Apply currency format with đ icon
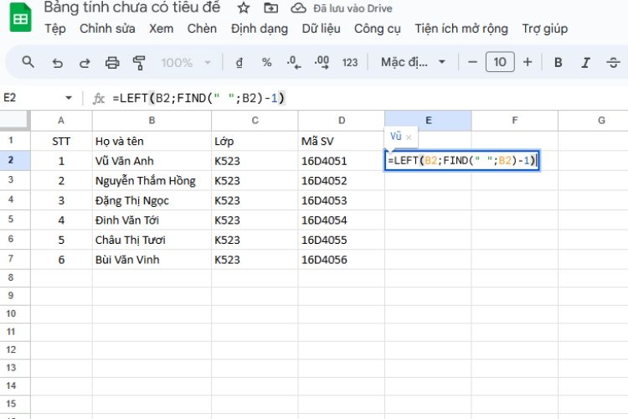The image size is (628, 419). click(x=239, y=63)
